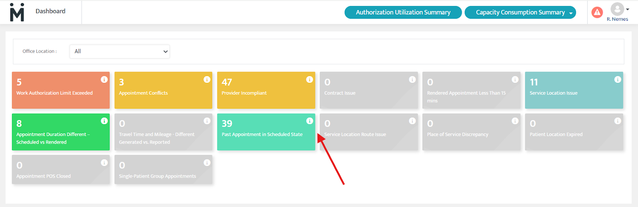Viewport: 638px width, 207px height.
Task: Expand the Office Location dropdown
Action: pyautogui.click(x=120, y=51)
